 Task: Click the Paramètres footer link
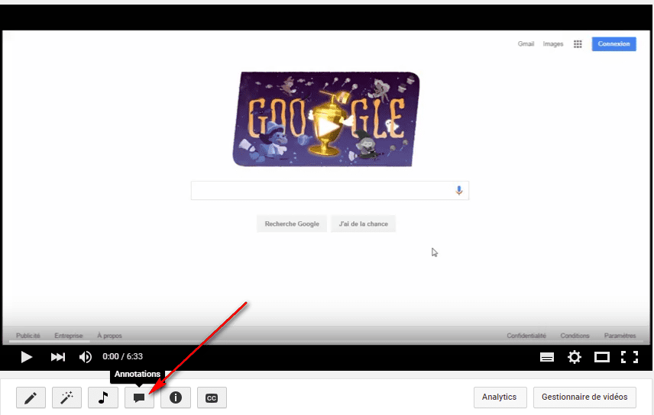[620, 336]
